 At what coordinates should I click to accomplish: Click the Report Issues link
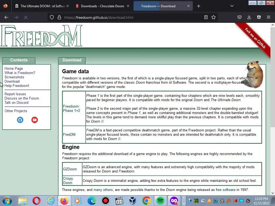(15, 94)
